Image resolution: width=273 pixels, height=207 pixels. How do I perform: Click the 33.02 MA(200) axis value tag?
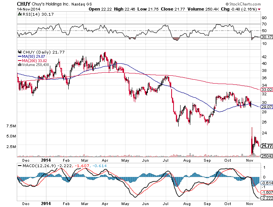click(x=266, y=90)
